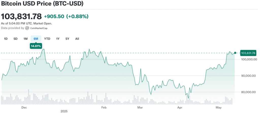Click the green 14.61% performance badge

pyautogui.click(x=36, y=46)
